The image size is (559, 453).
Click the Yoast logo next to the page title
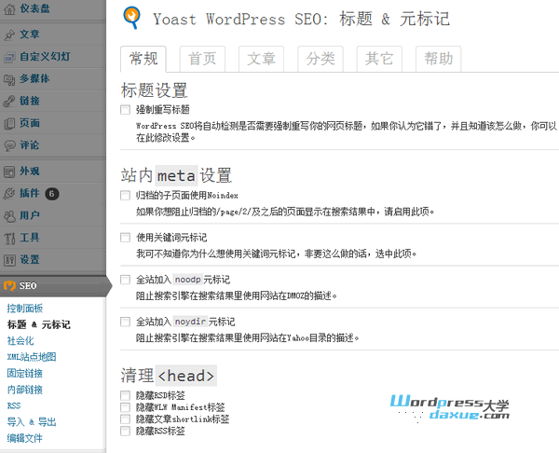132,18
